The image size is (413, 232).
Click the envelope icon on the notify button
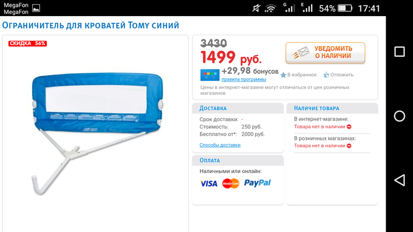tap(300, 53)
